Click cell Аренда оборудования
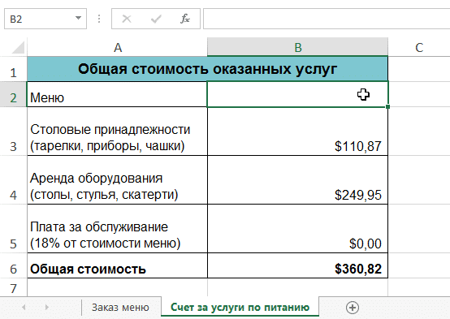Viewport: 450px width, 319px height. coord(117,180)
